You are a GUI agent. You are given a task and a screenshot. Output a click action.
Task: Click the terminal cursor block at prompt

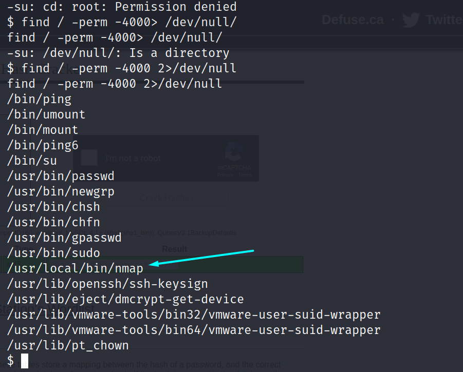[x=25, y=361]
